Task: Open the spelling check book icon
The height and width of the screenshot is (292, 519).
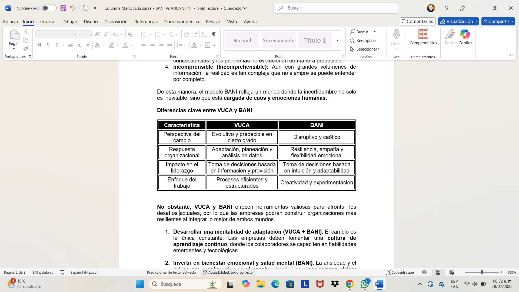Action: tap(62, 272)
